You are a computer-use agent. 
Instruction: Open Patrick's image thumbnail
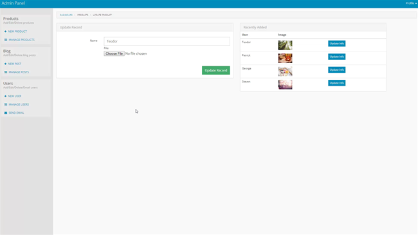coord(286,58)
